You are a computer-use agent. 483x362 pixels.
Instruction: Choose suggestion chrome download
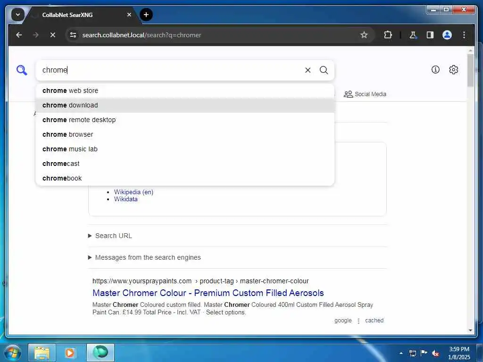tap(185, 105)
